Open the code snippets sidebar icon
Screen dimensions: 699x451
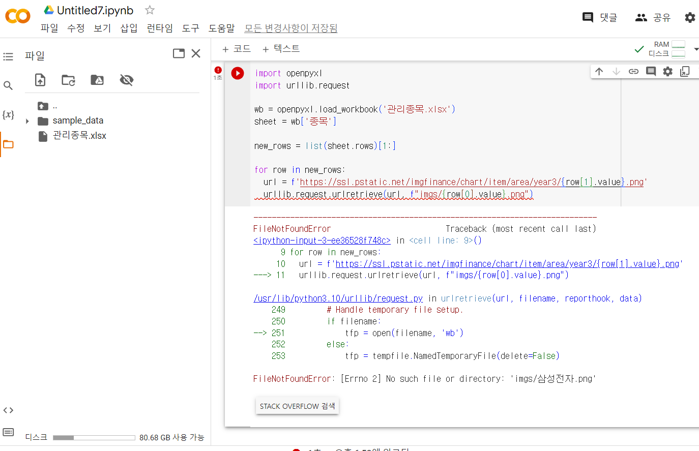(x=8, y=410)
